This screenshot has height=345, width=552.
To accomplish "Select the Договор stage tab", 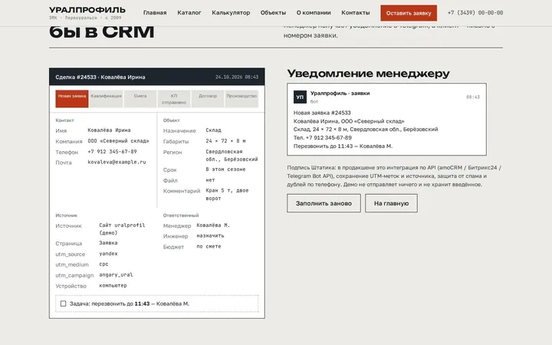I will coord(208,99).
